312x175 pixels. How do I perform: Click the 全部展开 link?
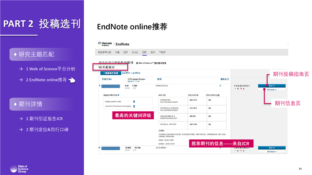126,73
